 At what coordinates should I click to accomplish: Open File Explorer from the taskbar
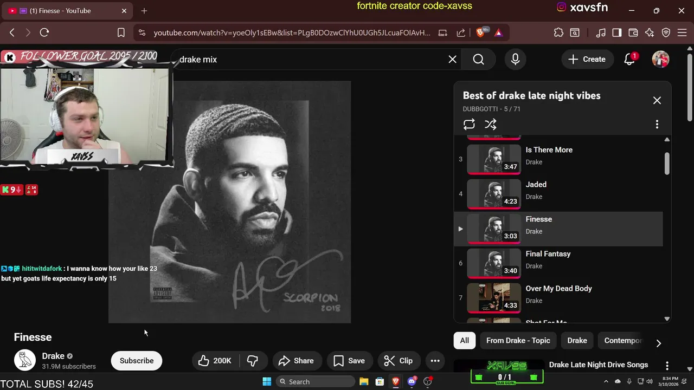coord(363,381)
